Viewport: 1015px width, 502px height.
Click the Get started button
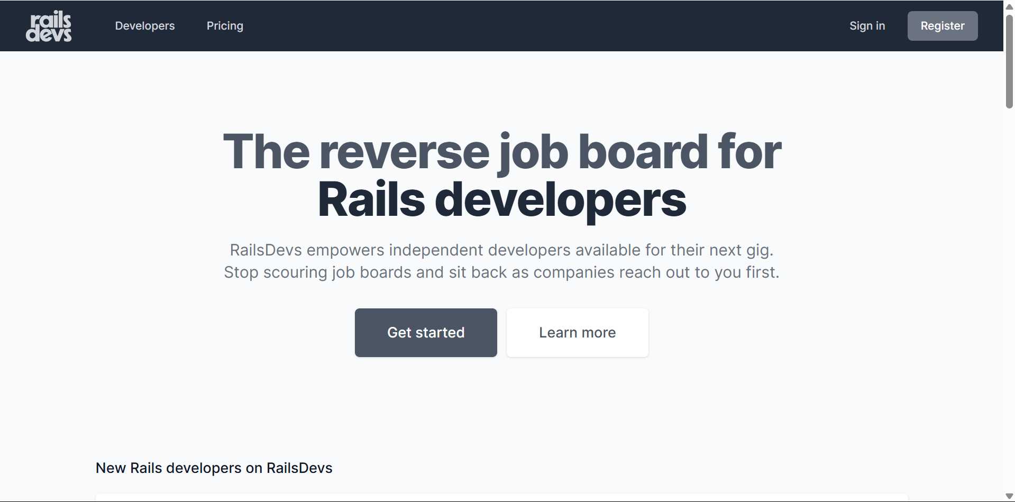click(426, 333)
